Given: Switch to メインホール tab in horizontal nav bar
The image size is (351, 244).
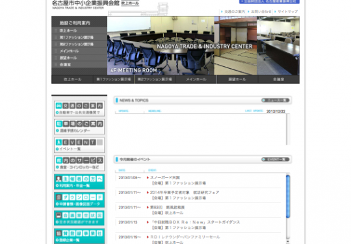Looking at the screenshot, I should pos(196,79).
